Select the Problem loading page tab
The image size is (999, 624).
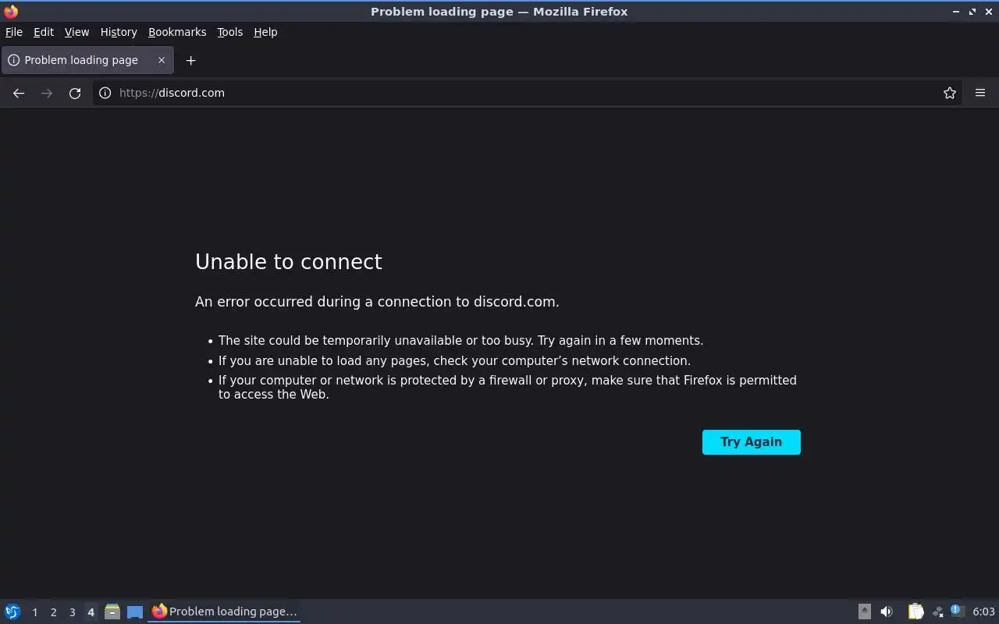[87, 60]
